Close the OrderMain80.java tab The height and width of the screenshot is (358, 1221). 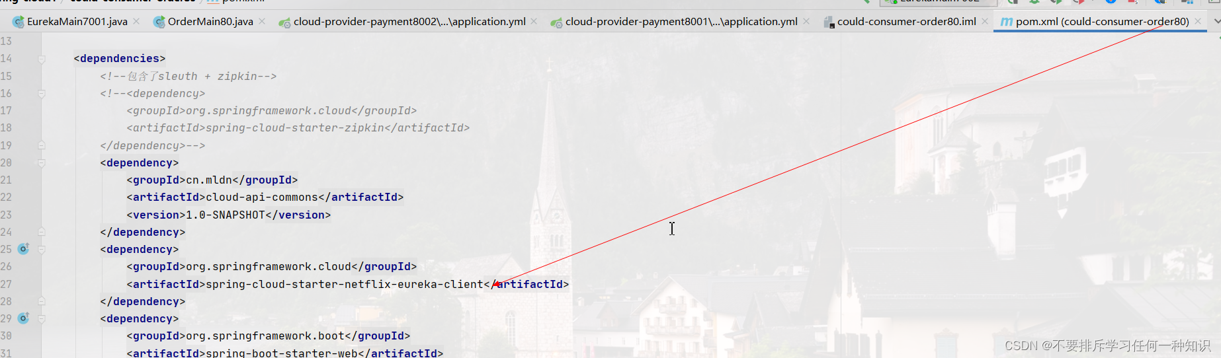[x=262, y=22]
